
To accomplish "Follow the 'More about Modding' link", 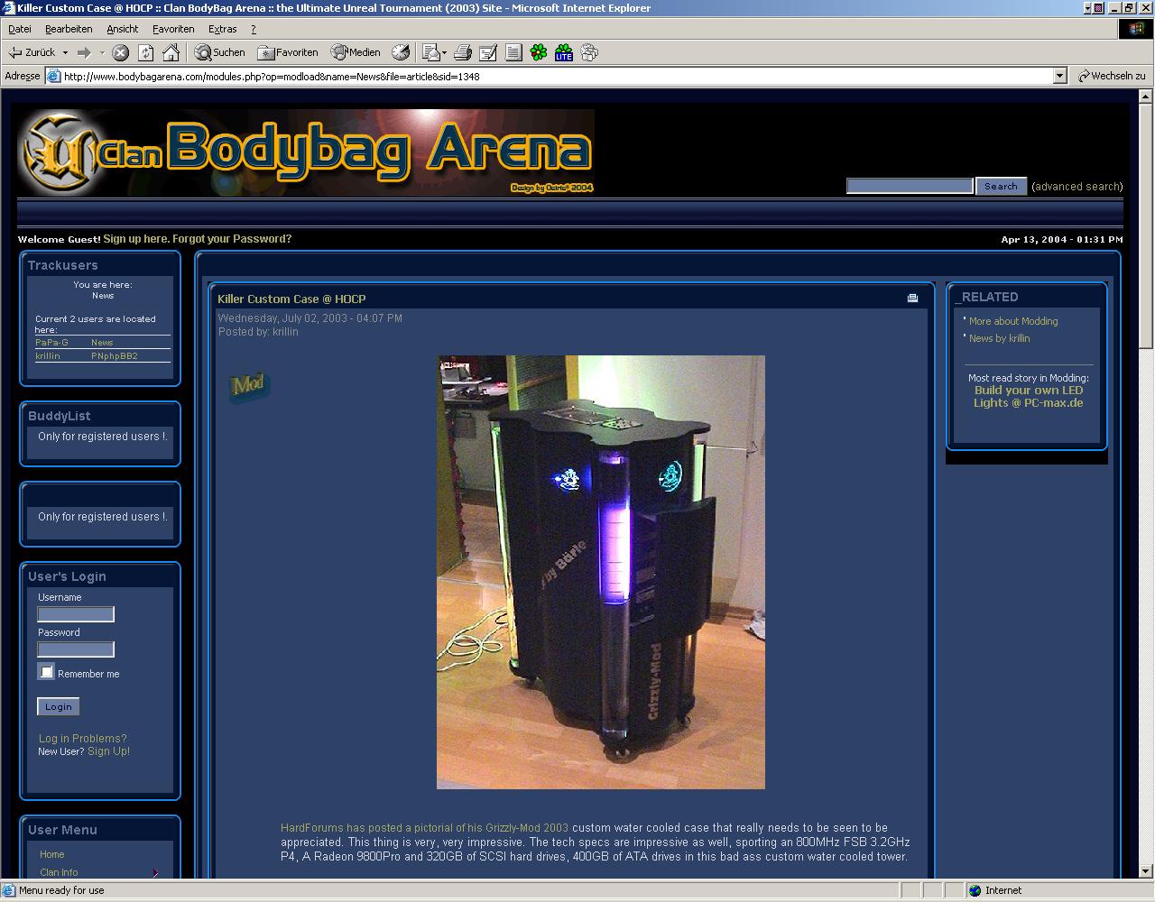I will click(1012, 321).
